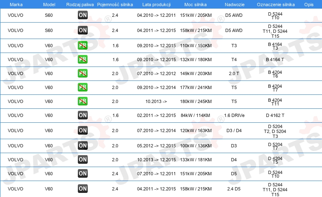Click the 180kW / 245KM power cell

[x=196, y=101]
